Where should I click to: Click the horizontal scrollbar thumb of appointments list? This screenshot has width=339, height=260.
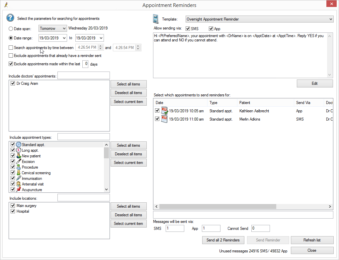[x=217, y=207]
